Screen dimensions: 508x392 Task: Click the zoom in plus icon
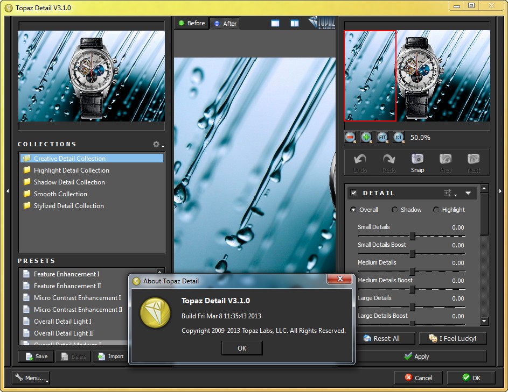(x=366, y=138)
